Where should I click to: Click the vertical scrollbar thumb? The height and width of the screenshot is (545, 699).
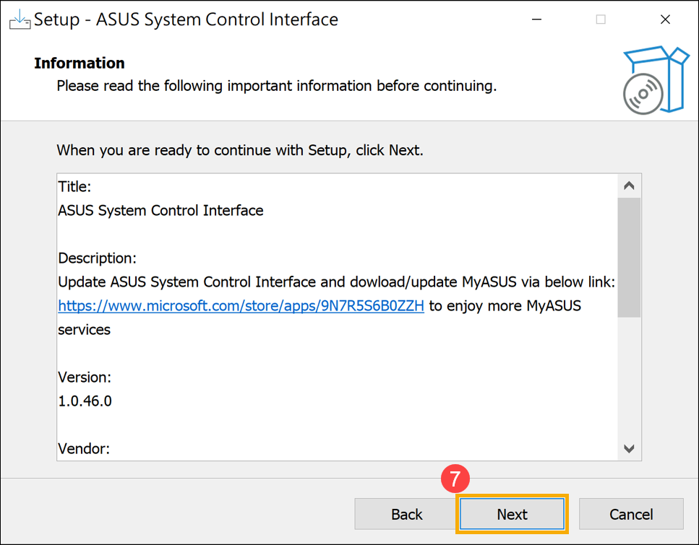coord(629,256)
